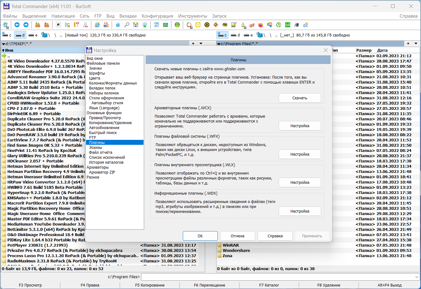Screen dimensions: 421x289
Task: Open the FTP connect toolbar icon
Action: [x=106, y=25]
